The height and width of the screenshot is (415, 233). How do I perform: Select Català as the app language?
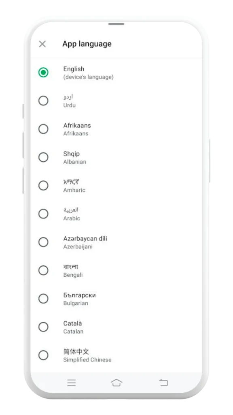[44, 327]
